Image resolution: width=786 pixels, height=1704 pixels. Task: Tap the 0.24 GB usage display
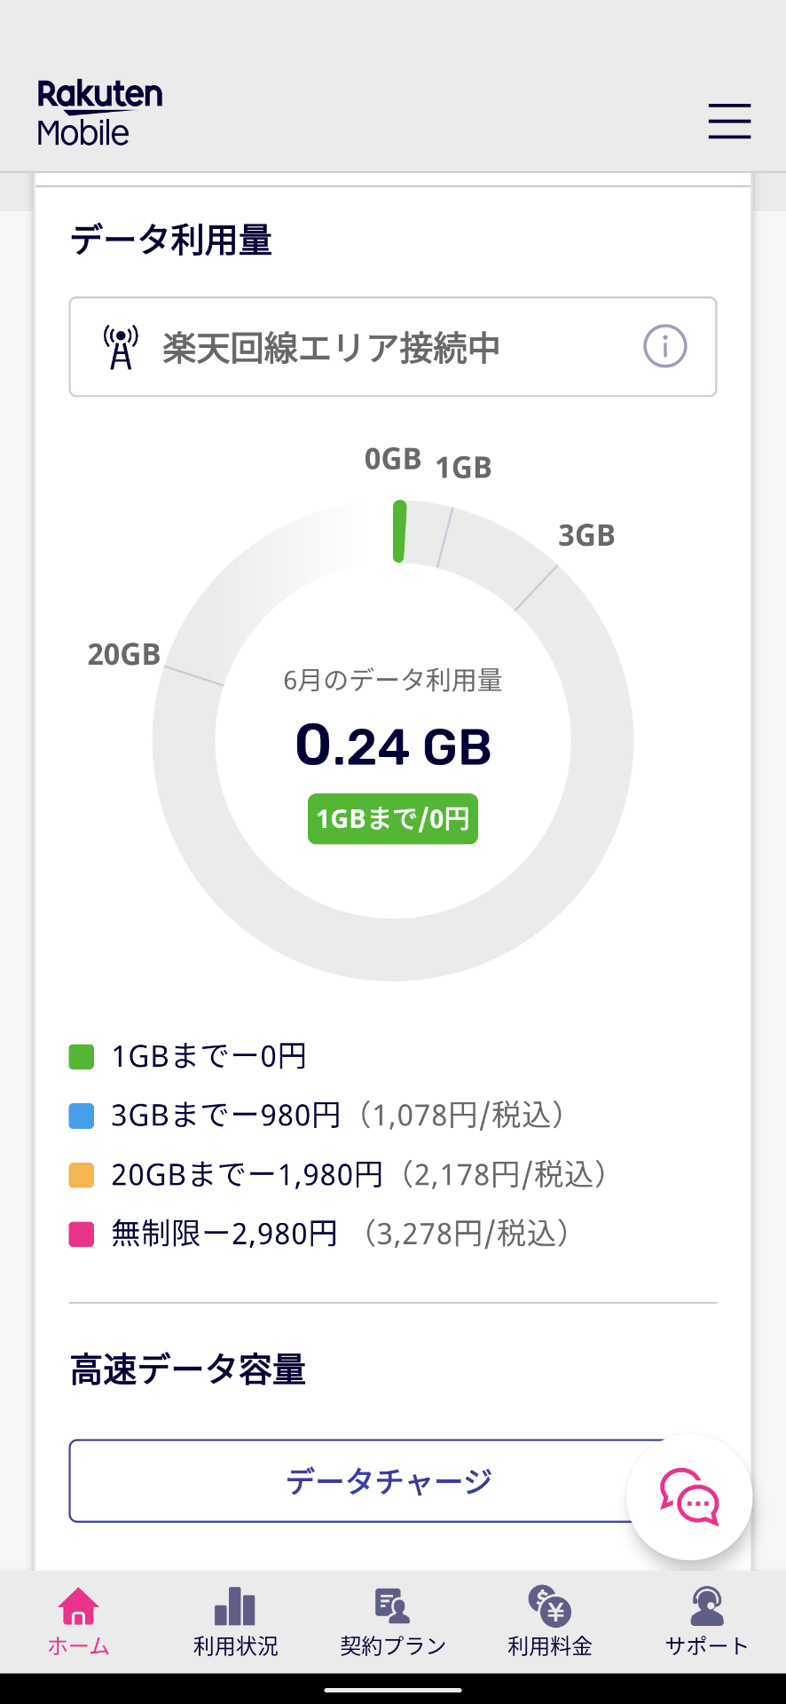[x=393, y=745]
